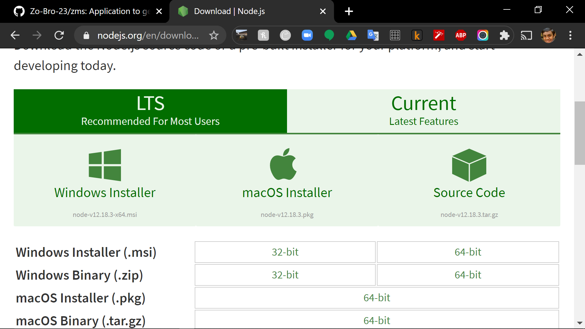Image resolution: width=585 pixels, height=329 pixels.
Task: Open the Zoom extension icon
Action: click(x=307, y=35)
